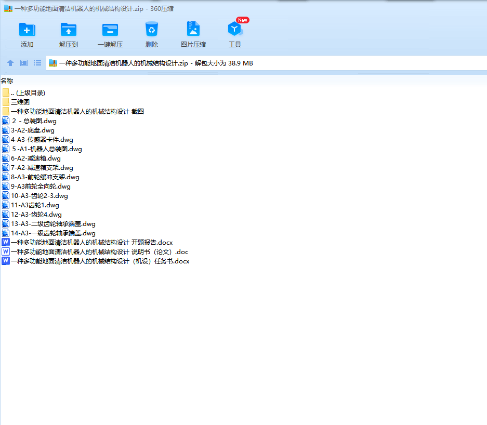The image size is (487, 425).
Task: Click the folder icon of .. (上级目录)
Action: [6, 92]
